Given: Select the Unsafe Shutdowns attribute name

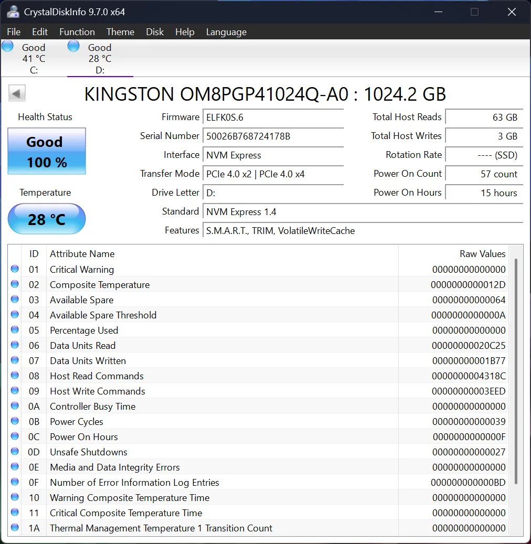Looking at the screenshot, I should (89, 452).
